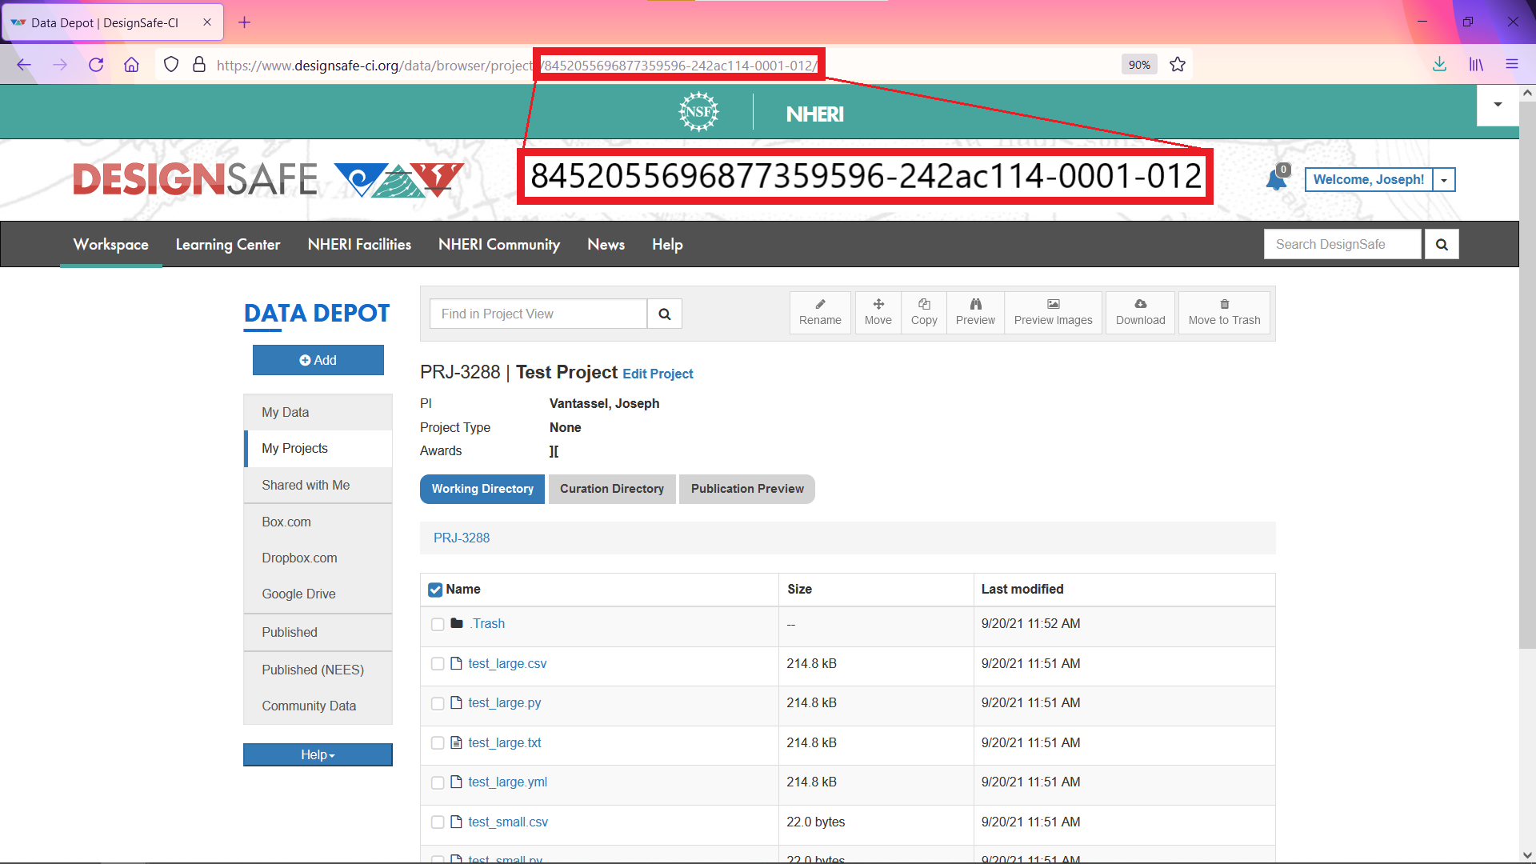Switch to Publication Preview tab

747,489
